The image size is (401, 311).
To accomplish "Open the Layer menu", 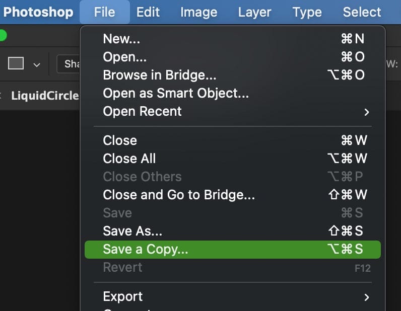I will [254, 12].
